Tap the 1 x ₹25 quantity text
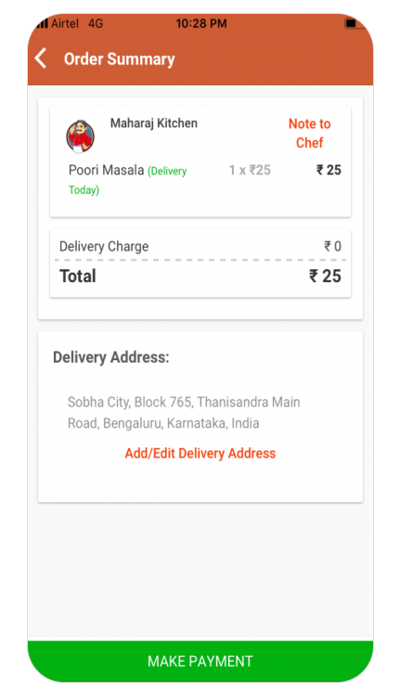Image resolution: width=400 pixels, height=696 pixels. (250, 170)
